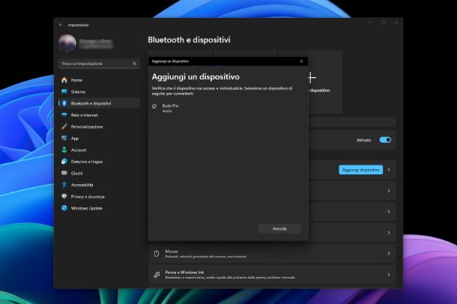The image size is (457, 304).
Task: Click the back arrow in Impostazioni title bar
Action: 61,25
